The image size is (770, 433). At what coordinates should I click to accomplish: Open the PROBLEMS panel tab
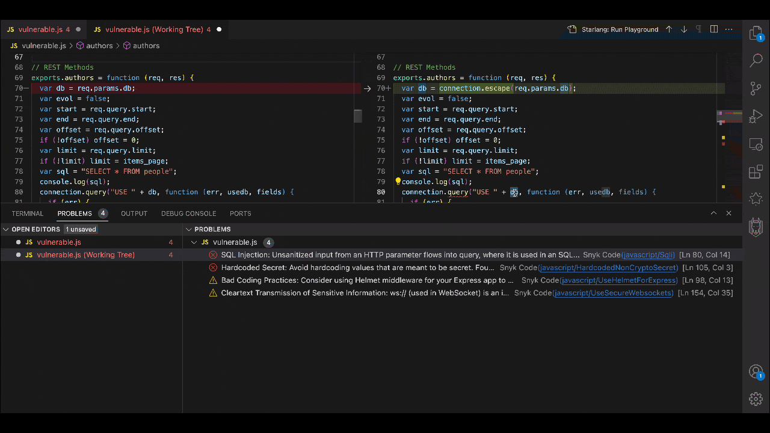75,213
